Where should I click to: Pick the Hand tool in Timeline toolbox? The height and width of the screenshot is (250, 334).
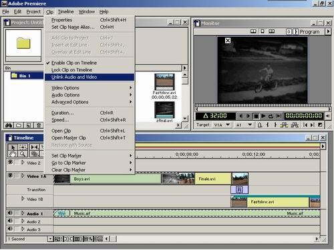tap(13, 153)
